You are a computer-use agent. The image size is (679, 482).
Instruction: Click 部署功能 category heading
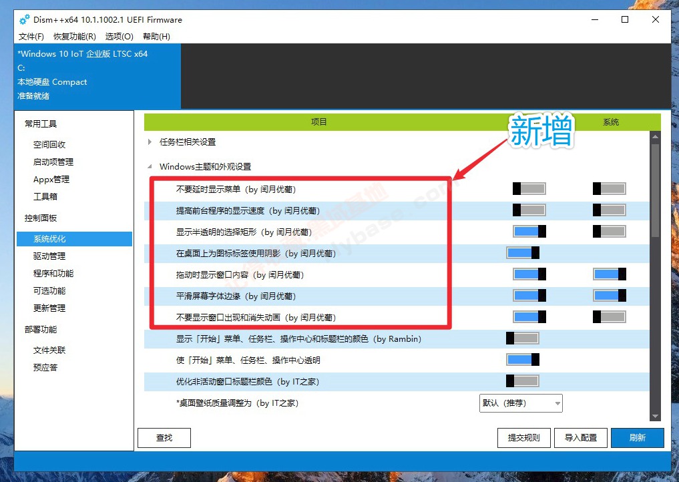tap(41, 329)
